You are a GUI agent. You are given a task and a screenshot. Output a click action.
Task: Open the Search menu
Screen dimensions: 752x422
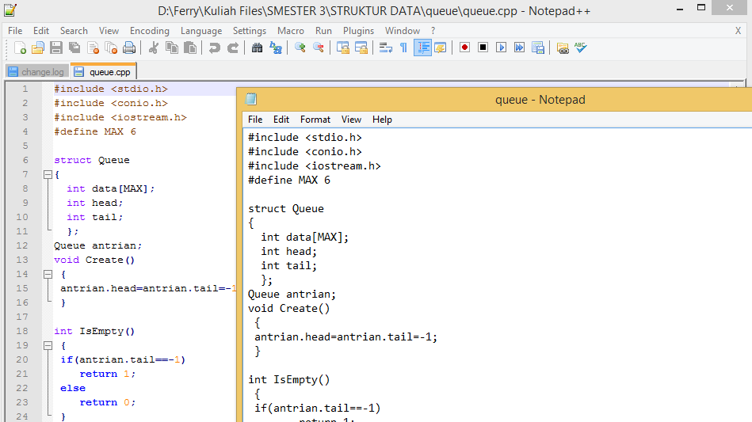(x=74, y=31)
